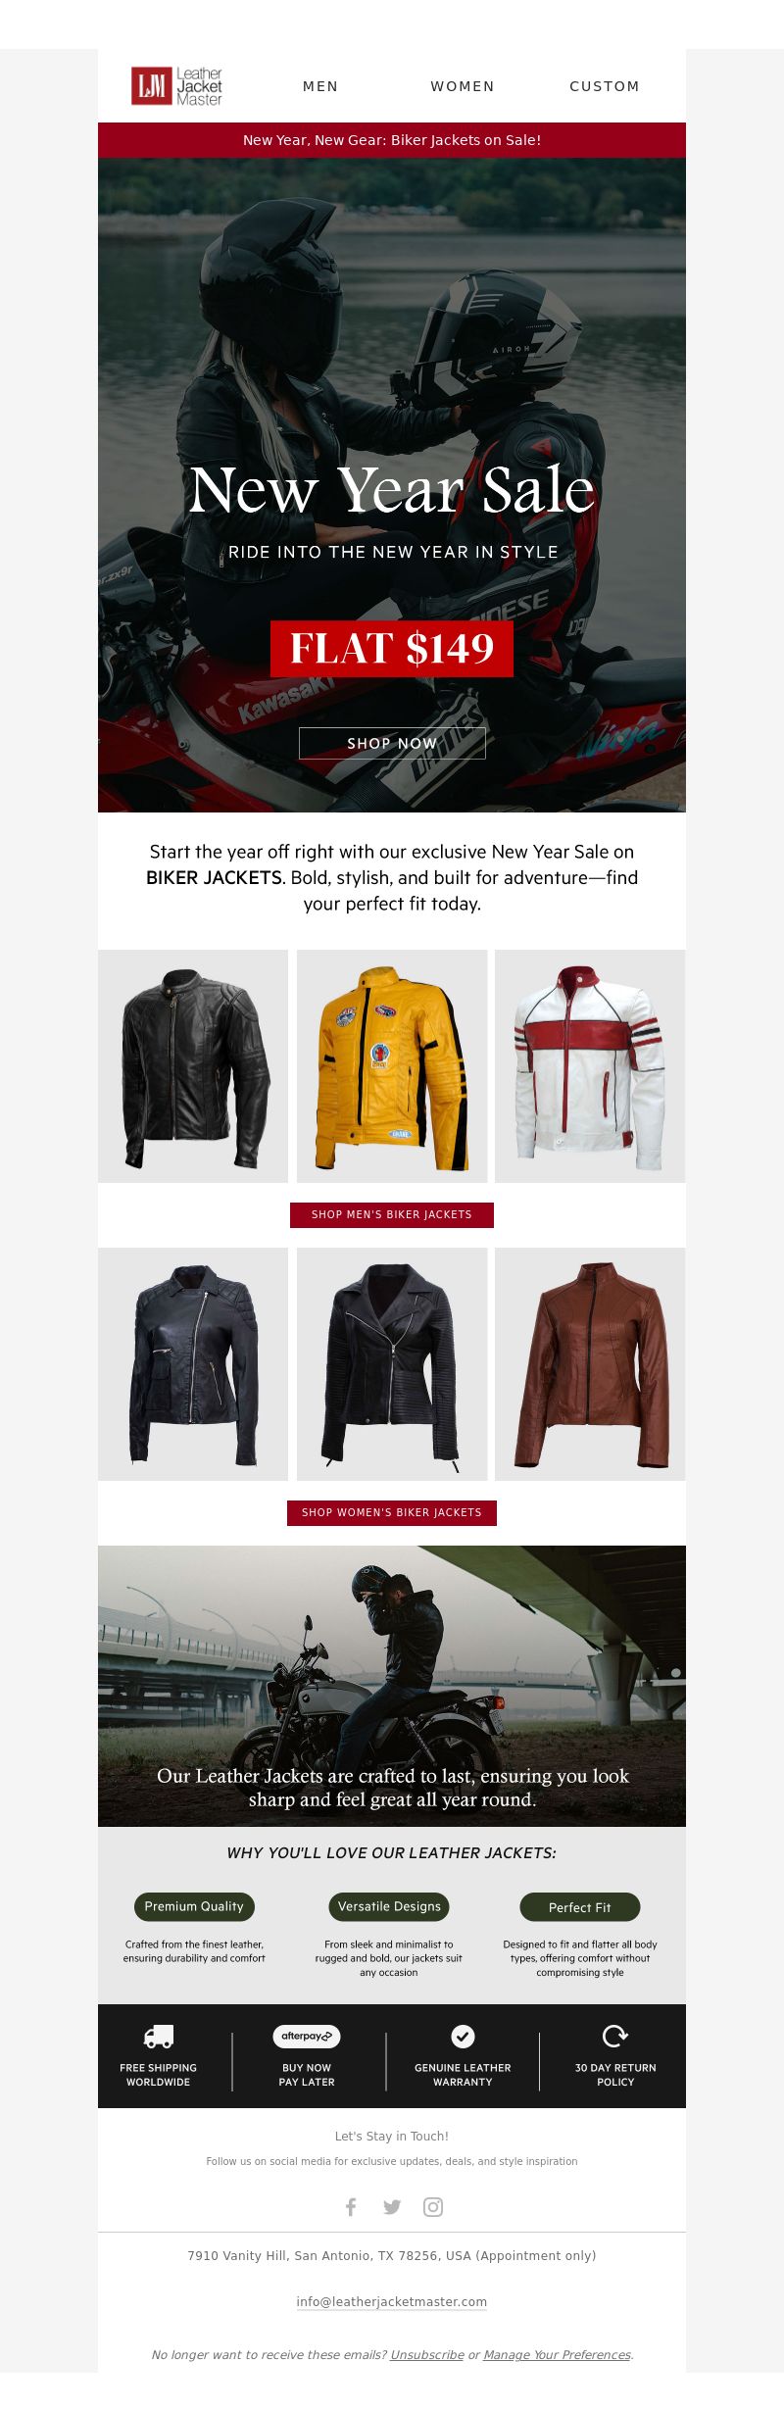
Task: Click the SHOP NOW button
Action: 392,743
